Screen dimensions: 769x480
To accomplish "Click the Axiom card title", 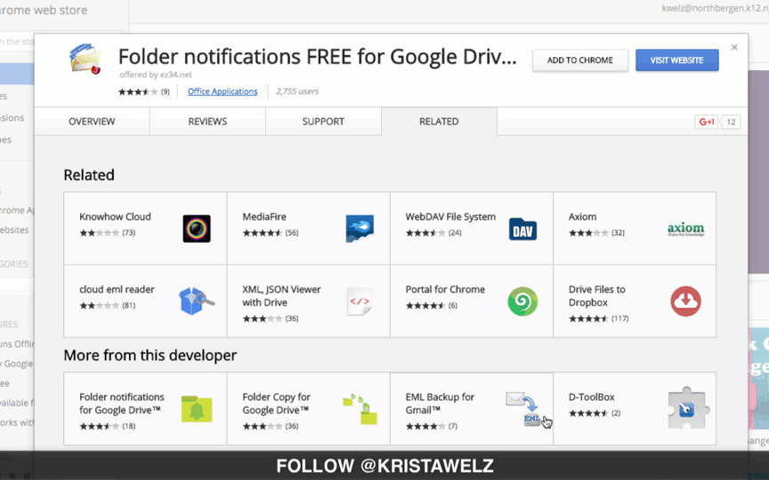I will (x=583, y=217).
